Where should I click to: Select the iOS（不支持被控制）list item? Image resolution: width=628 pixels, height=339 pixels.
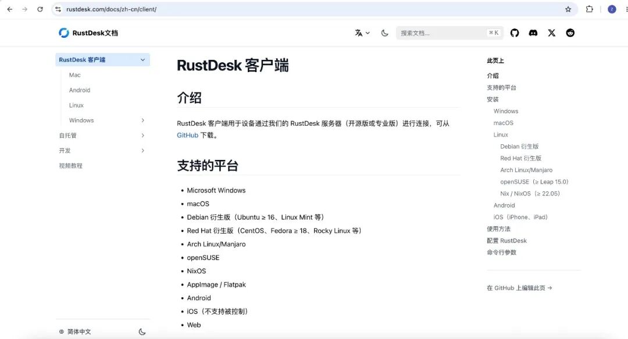pyautogui.click(x=219, y=311)
